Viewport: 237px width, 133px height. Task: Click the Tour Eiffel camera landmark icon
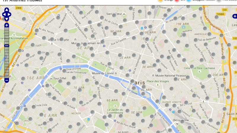pyautogui.click(x=51, y=79)
